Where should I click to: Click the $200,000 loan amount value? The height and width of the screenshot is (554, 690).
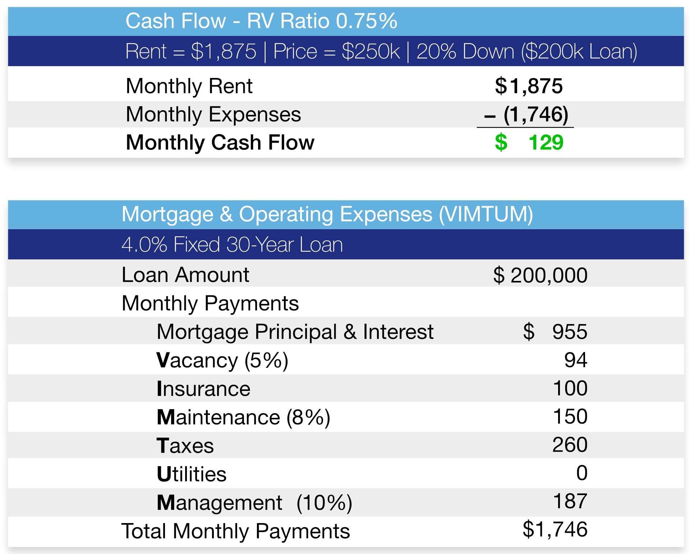pyautogui.click(x=540, y=276)
